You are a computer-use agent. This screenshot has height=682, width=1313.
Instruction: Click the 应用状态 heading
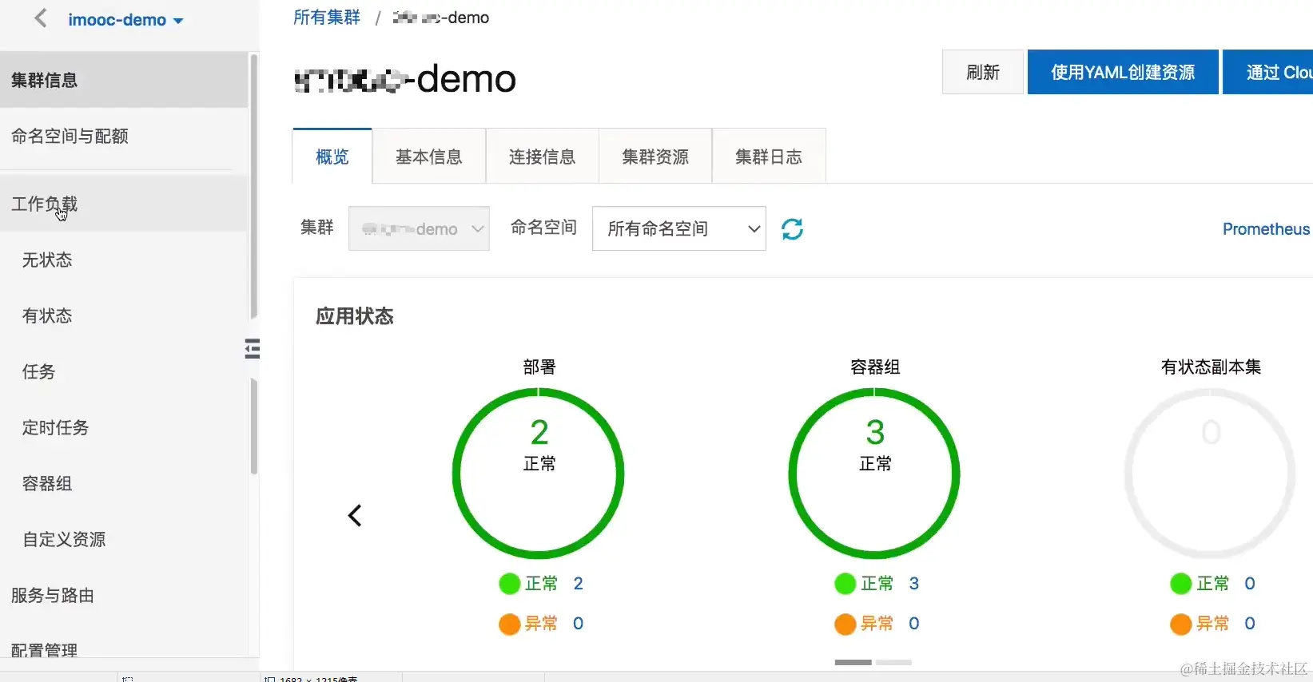pos(355,316)
